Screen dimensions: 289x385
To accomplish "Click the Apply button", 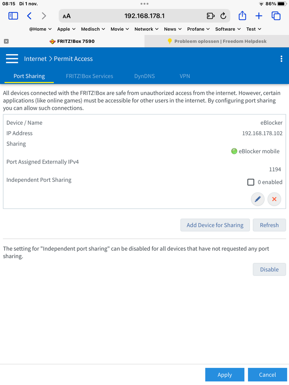I will click(x=225, y=375).
